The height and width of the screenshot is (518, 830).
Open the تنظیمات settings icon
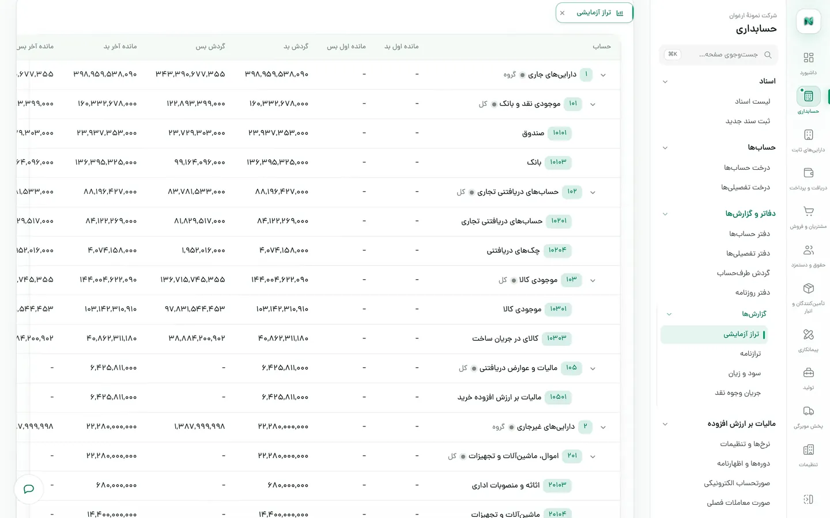(x=808, y=450)
